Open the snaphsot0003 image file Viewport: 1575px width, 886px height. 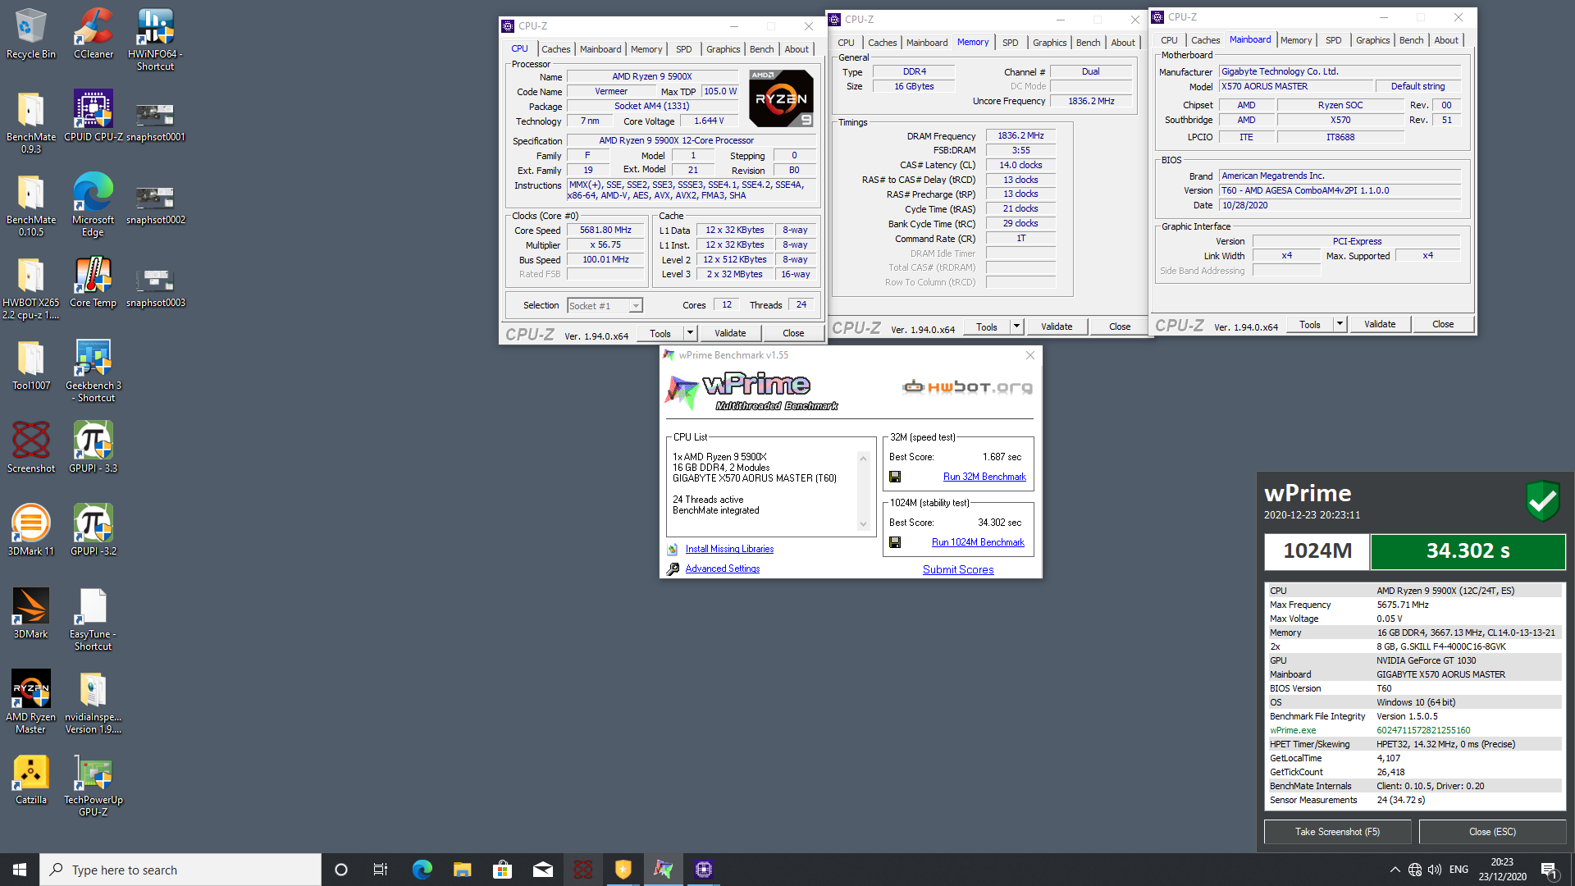155,287
